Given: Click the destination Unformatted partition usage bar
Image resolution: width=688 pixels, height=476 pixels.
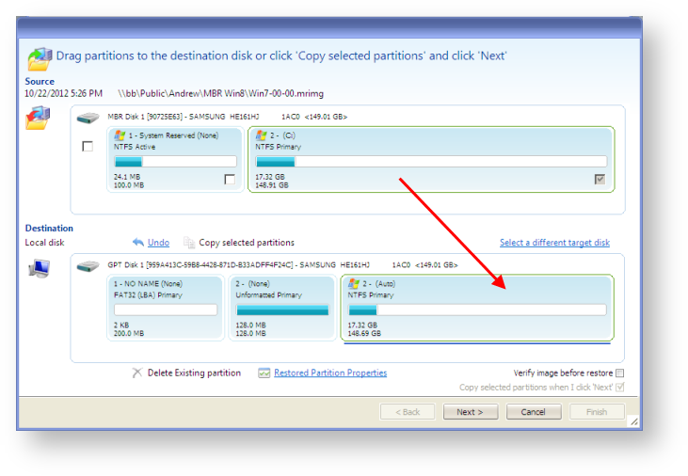Looking at the screenshot, I should 282,310.
